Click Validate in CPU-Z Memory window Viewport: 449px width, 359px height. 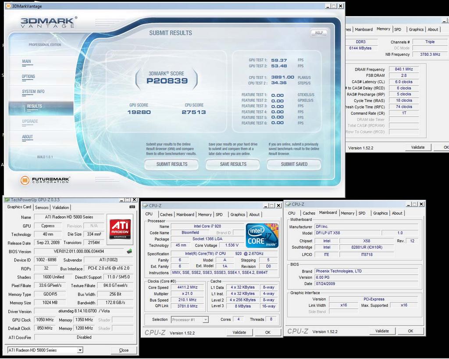418,147
